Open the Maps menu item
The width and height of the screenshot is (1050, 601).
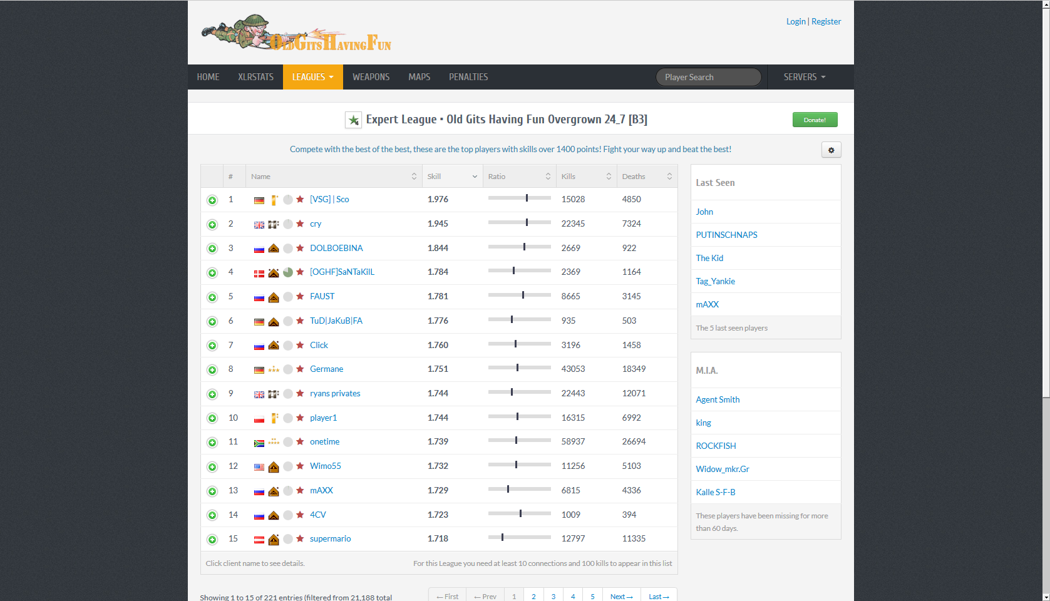(x=419, y=77)
